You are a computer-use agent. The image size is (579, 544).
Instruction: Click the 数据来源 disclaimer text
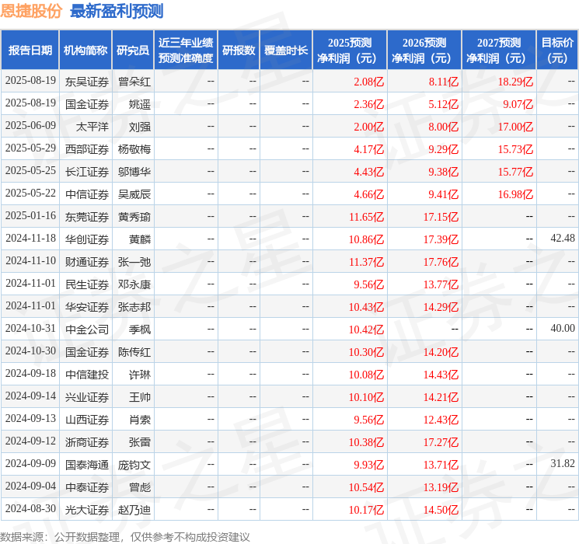125,536
